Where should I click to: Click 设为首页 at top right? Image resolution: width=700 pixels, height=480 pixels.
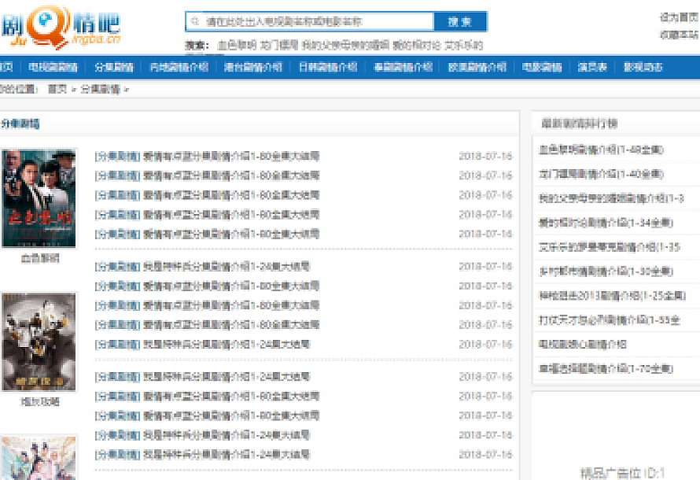click(x=680, y=17)
